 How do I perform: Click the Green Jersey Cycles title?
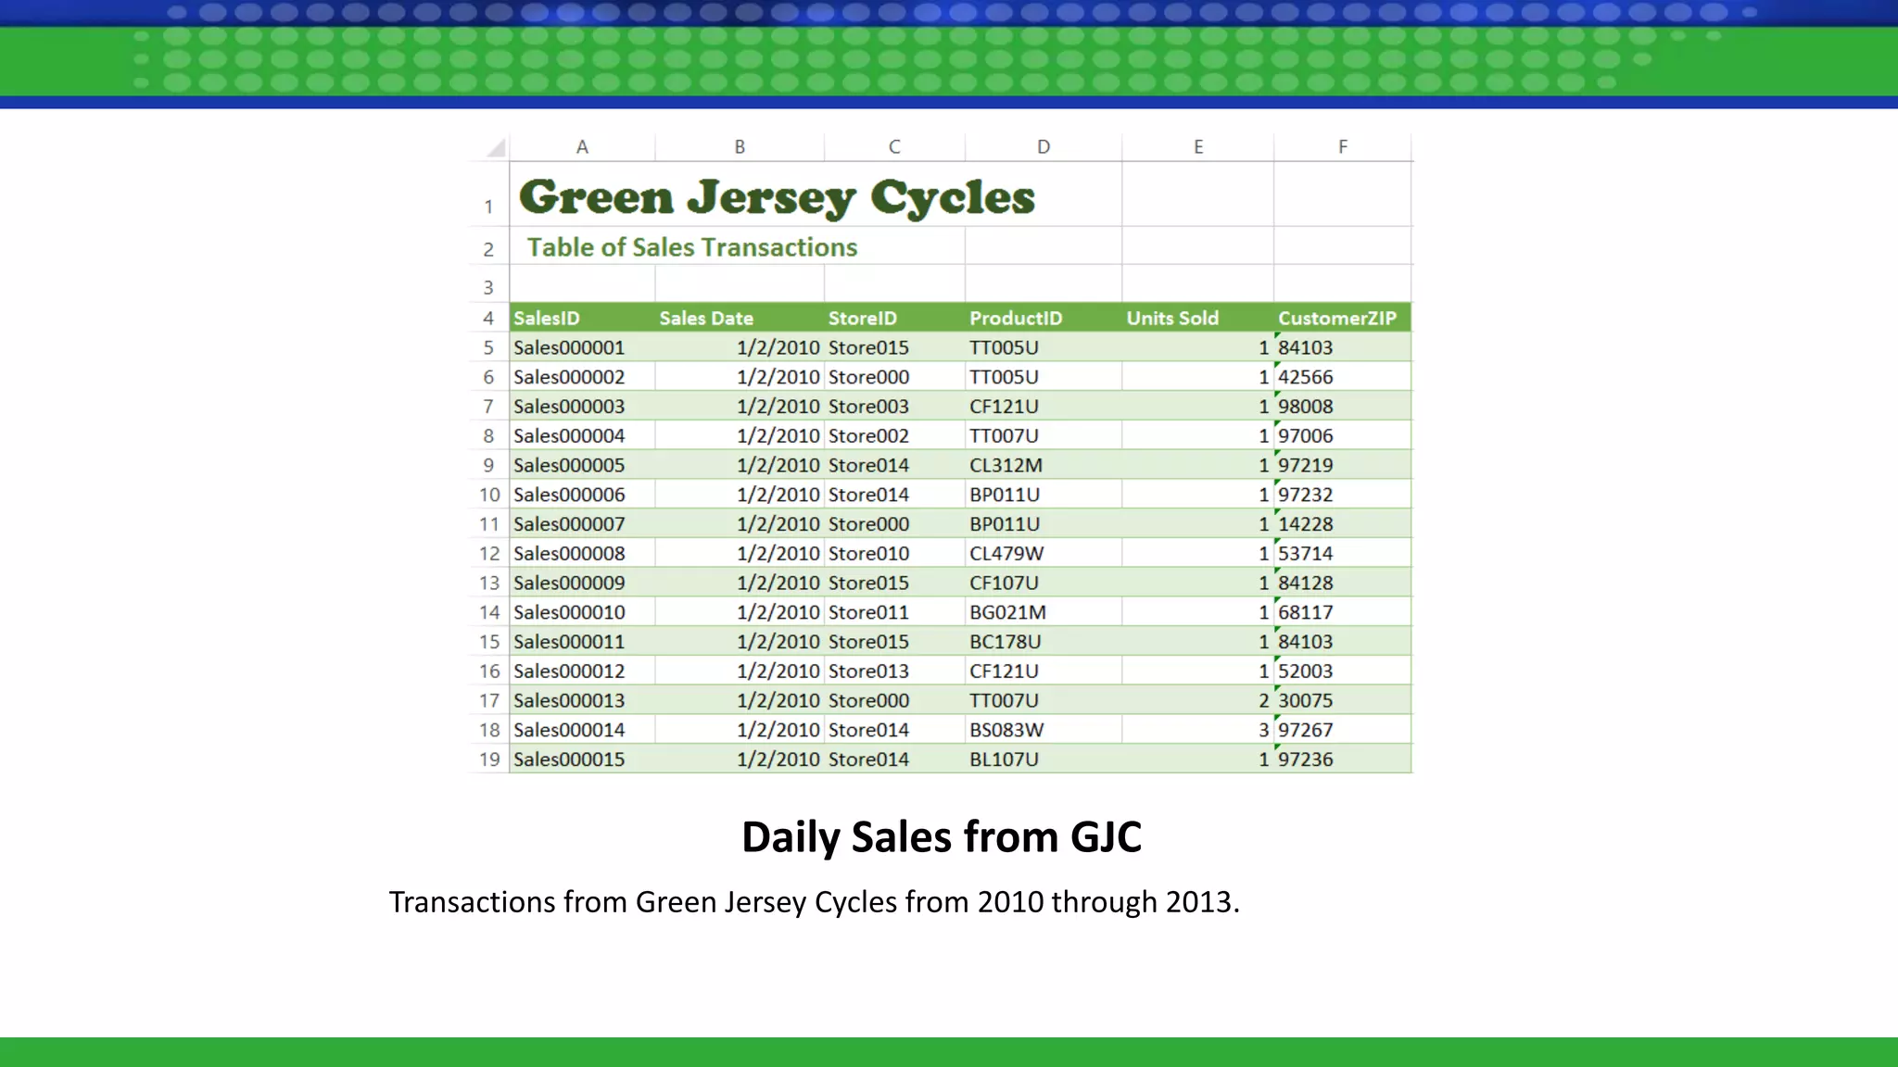777,197
